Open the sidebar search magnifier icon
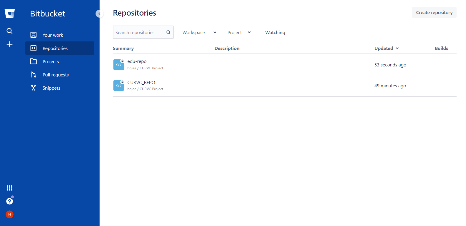The height and width of the screenshot is (226, 466). pyautogui.click(x=9, y=31)
